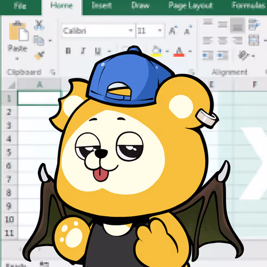
Task: Expand the Paste options arrow
Action: tap(17, 58)
